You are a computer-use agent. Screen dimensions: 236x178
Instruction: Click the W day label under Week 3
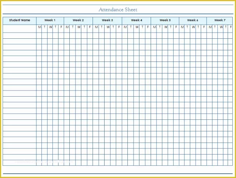click(108, 27)
